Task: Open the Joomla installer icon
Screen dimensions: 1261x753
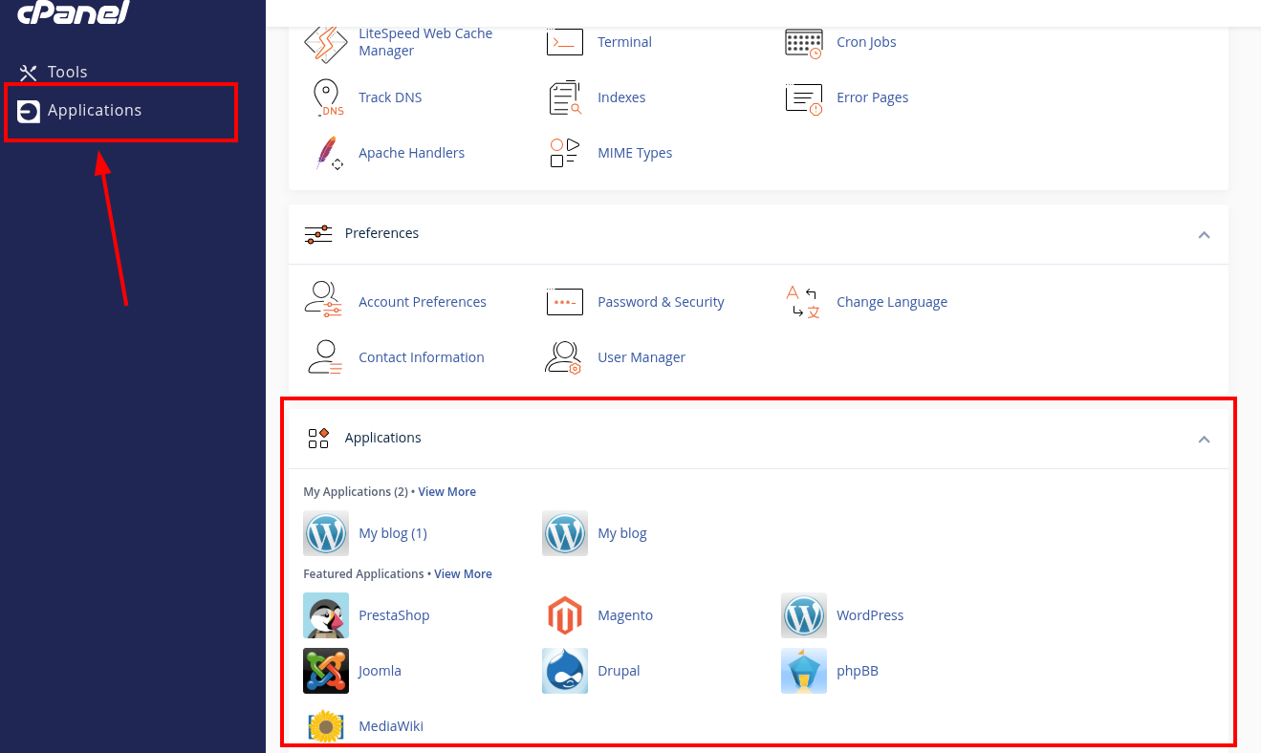Action: pyautogui.click(x=326, y=671)
